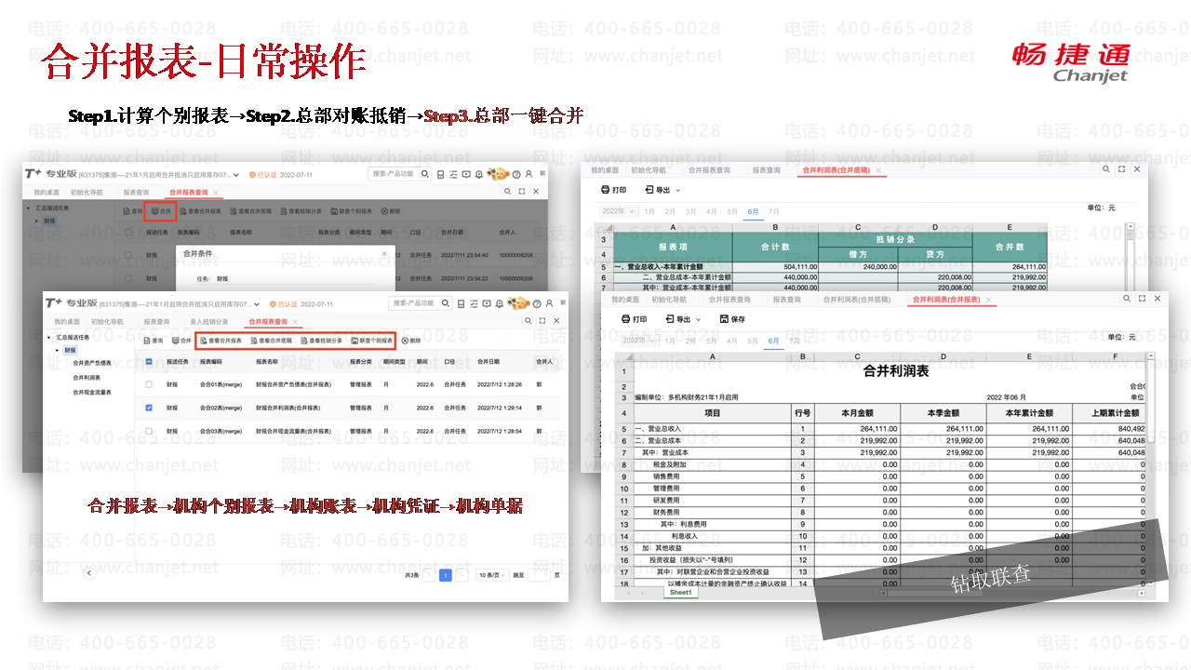Screen dimensions: 1191x670
Task: Click 保存 in the 合并报表 profit statement window
Action: click(732, 319)
